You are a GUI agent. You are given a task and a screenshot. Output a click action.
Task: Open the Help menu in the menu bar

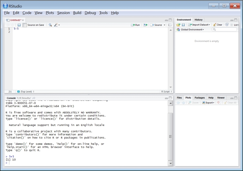pyautogui.click(x=115, y=13)
